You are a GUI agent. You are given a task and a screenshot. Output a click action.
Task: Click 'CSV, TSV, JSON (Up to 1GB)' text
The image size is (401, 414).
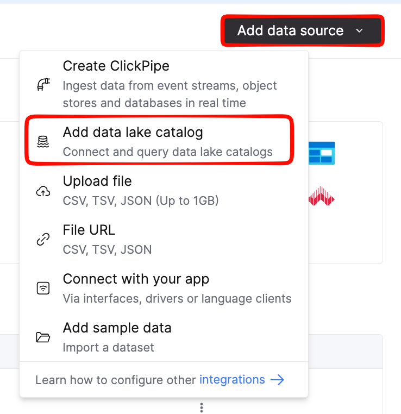coord(141,200)
